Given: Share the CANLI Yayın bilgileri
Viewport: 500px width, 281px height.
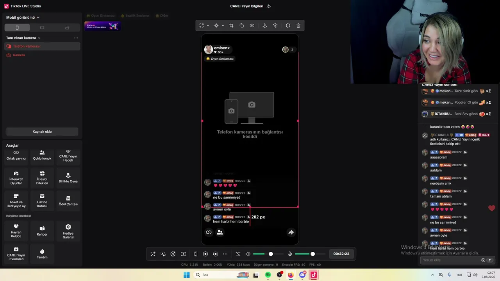Looking at the screenshot, I should (x=268, y=6).
